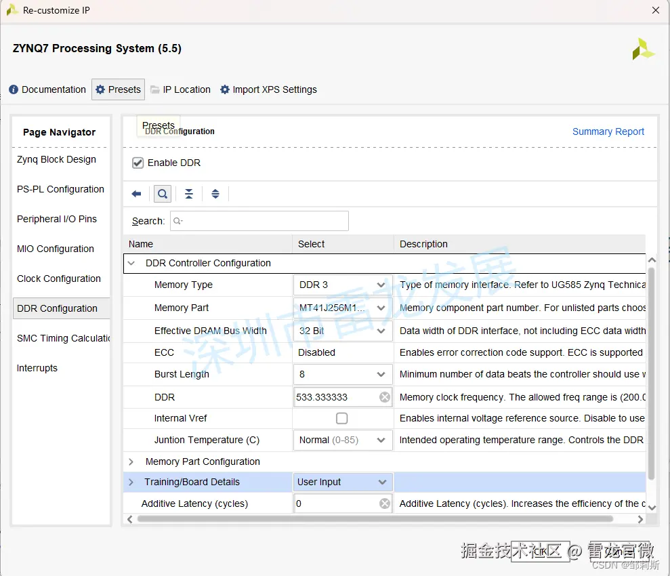
Task: Click the Xilinx logo at top right
Action: click(x=643, y=49)
